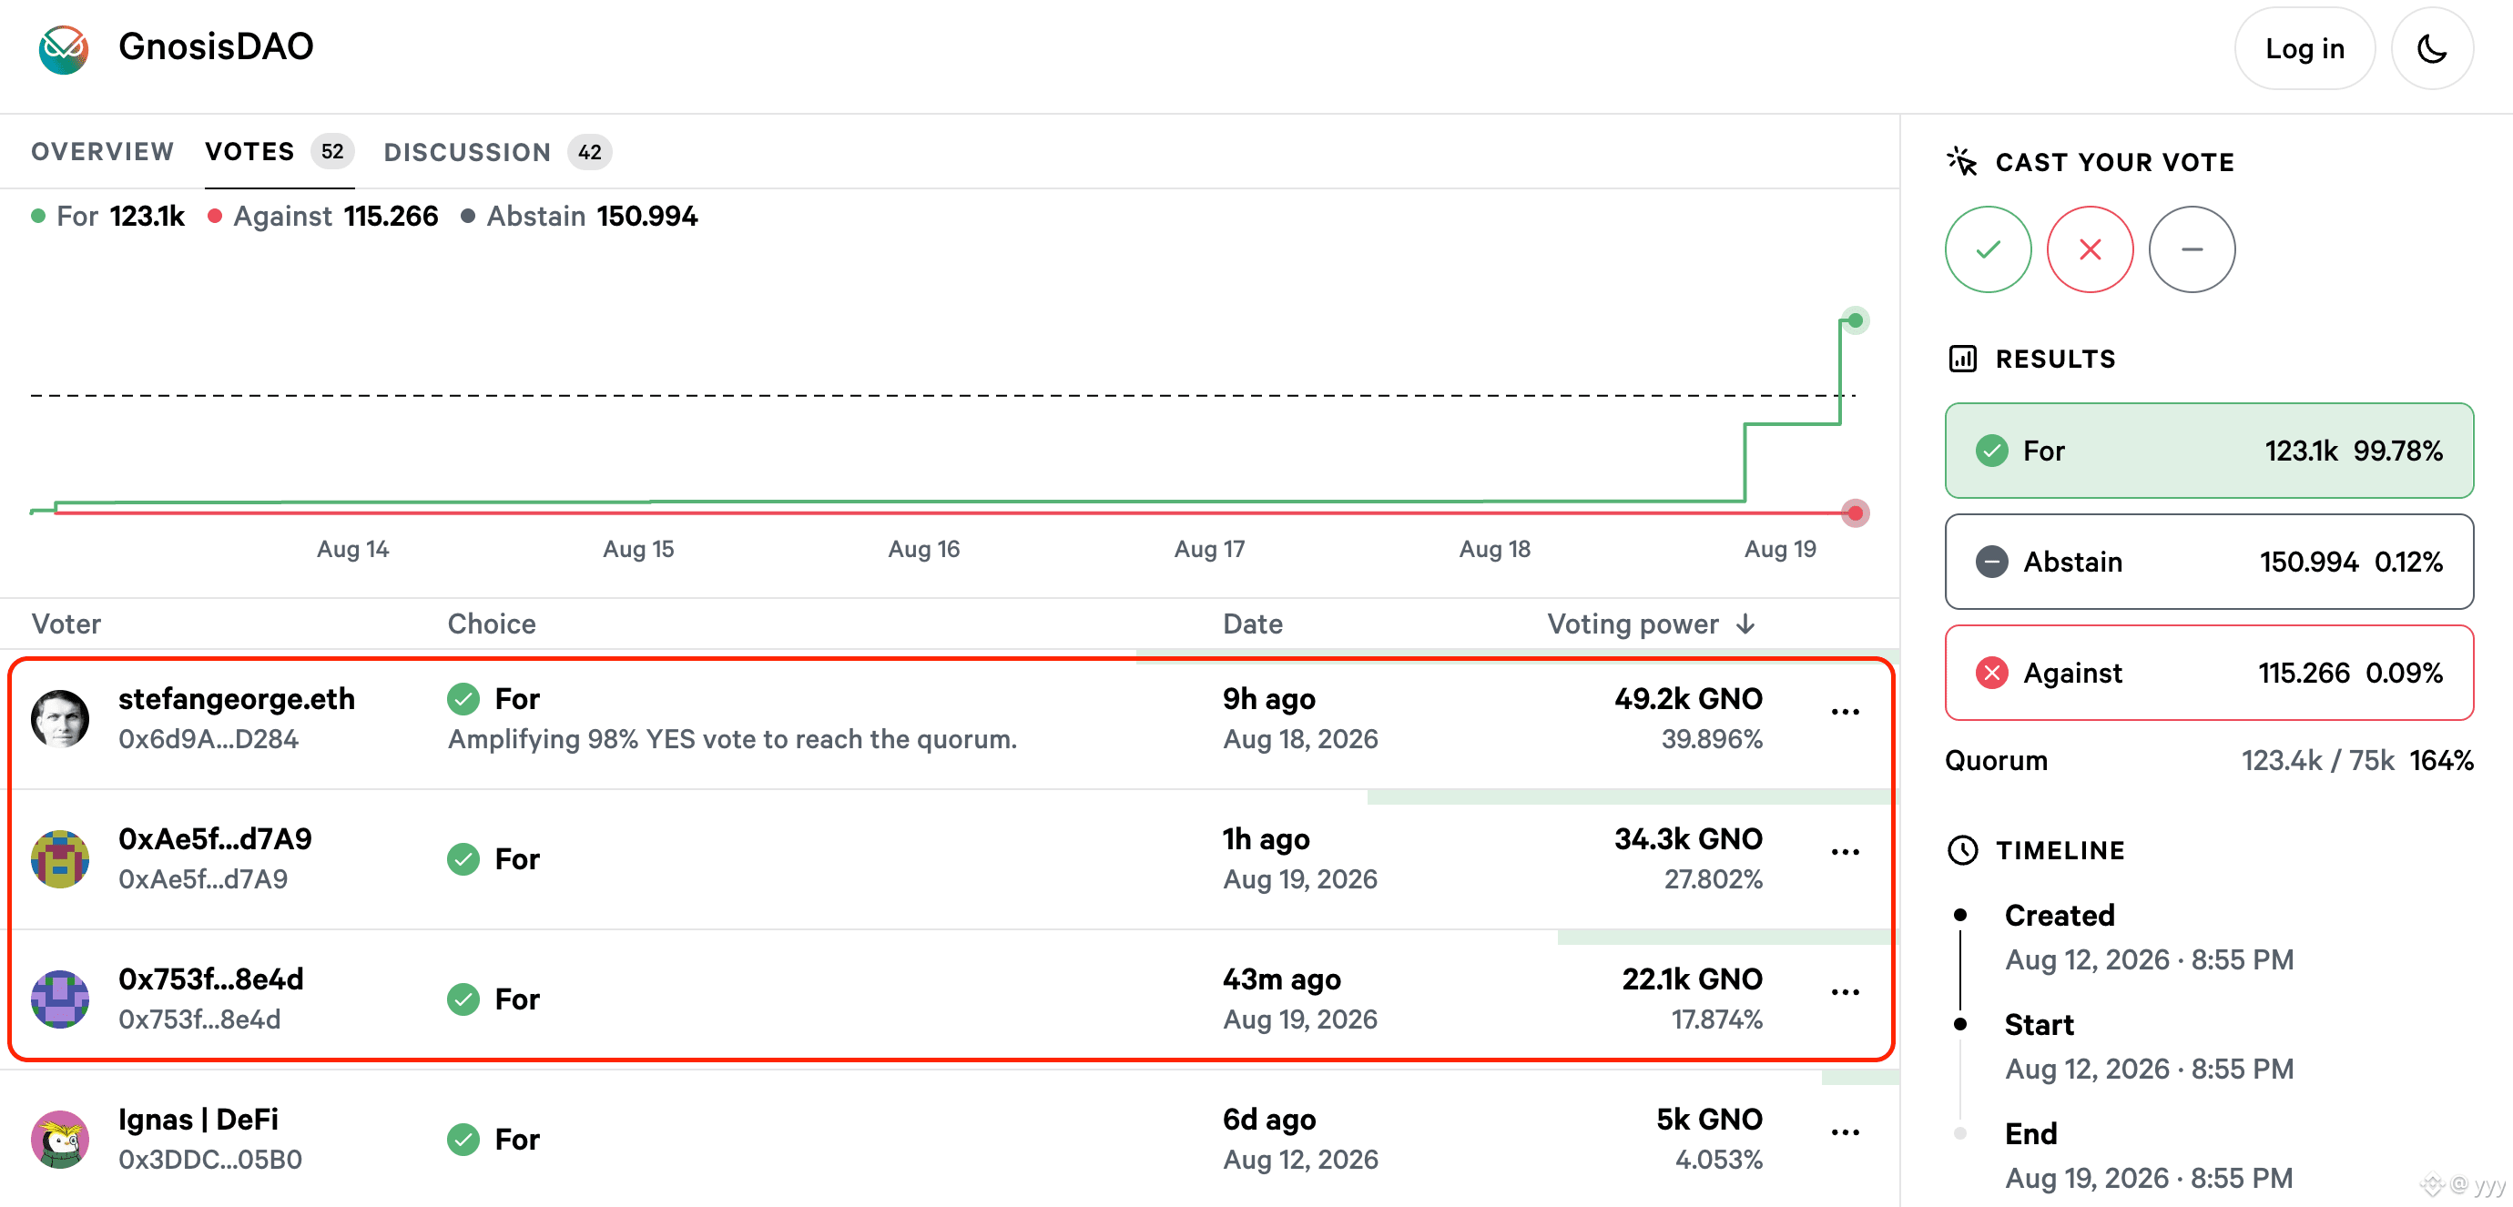The width and height of the screenshot is (2513, 1207).
Task: Click red endpoint marker on chart
Action: (x=1856, y=512)
